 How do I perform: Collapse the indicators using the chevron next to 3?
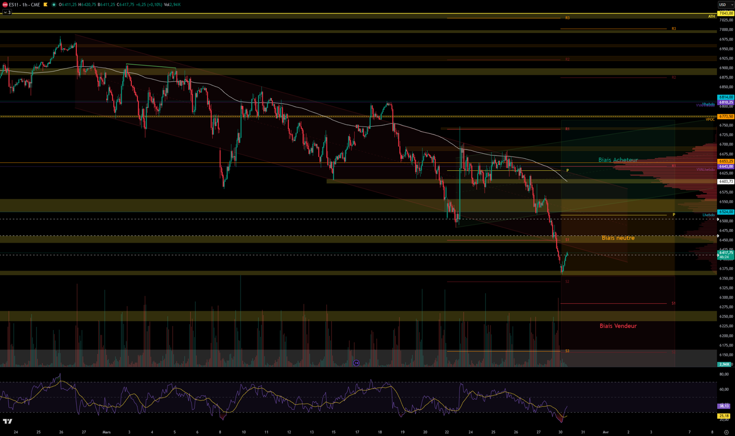coord(6,12)
